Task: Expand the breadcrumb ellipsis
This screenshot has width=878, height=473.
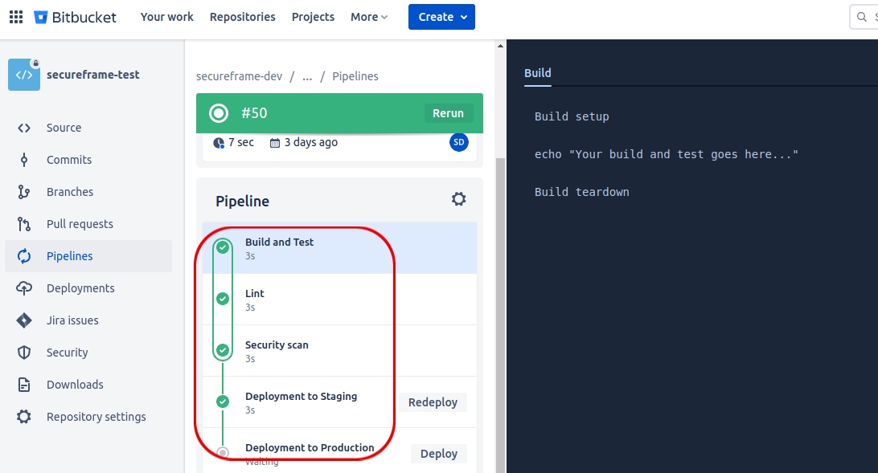Action: pyautogui.click(x=307, y=76)
